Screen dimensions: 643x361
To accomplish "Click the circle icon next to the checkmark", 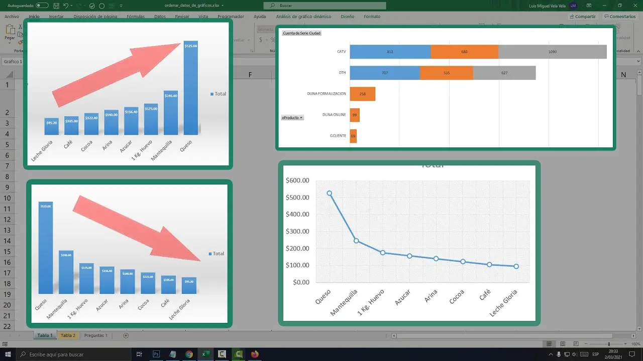I will point(100,5).
